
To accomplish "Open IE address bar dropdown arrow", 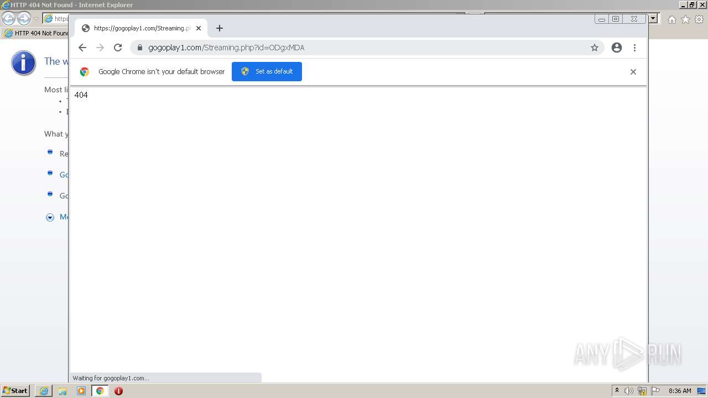I will [x=653, y=18].
